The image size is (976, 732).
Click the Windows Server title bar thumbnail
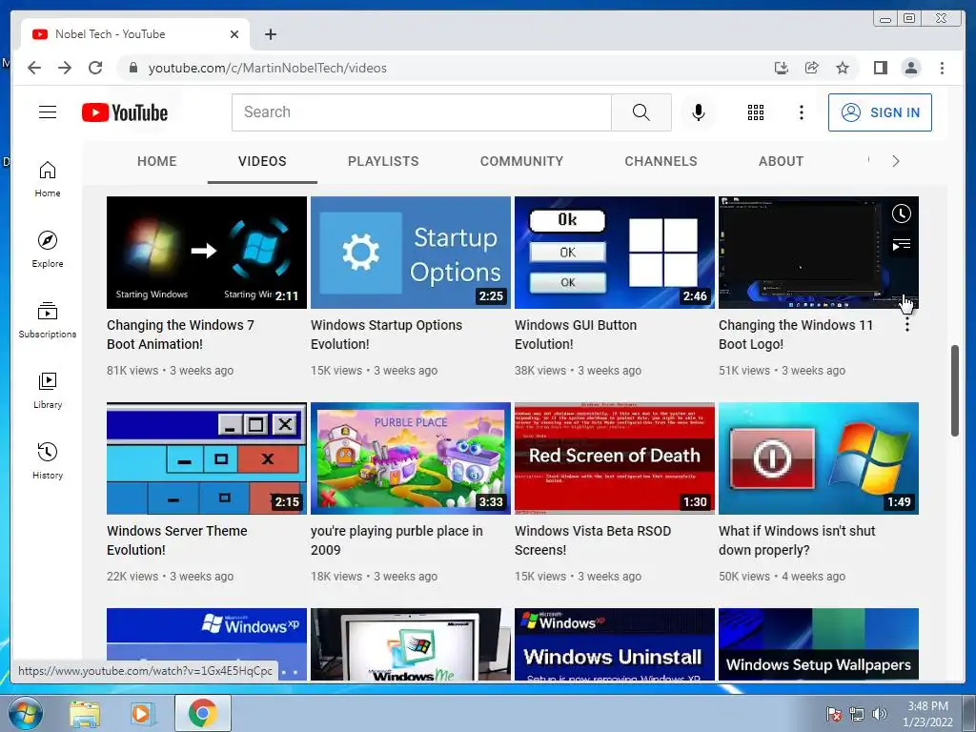point(207,458)
